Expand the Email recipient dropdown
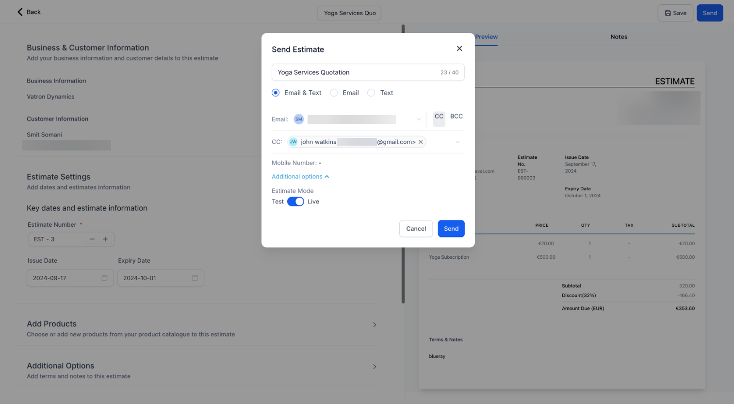The image size is (734, 404). [418, 119]
